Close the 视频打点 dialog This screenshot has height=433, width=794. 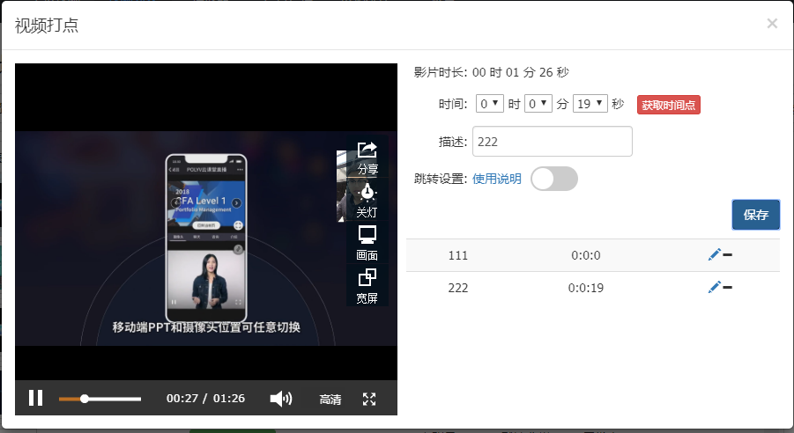coord(772,23)
